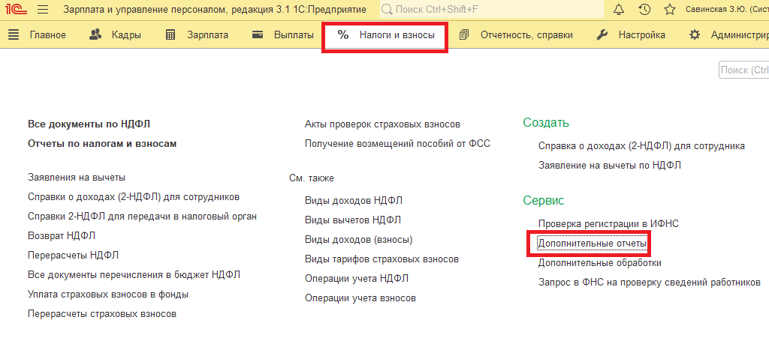Open Проверка регистрации в ИФНС
The width and height of the screenshot is (769, 341).
click(608, 223)
